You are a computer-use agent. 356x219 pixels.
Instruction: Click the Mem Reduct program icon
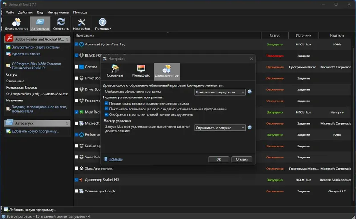[x=81, y=112]
